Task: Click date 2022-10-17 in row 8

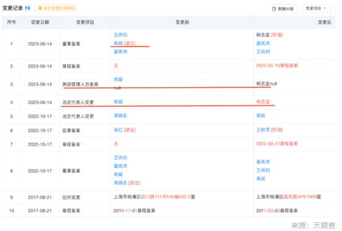Action: (x=40, y=171)
